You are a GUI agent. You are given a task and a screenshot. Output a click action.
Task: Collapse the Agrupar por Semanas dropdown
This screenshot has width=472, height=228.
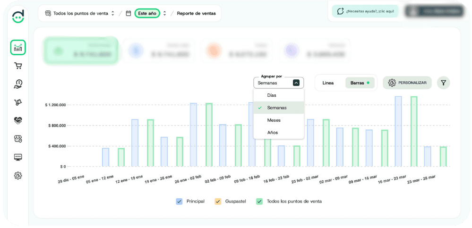(x=296, y=83)
